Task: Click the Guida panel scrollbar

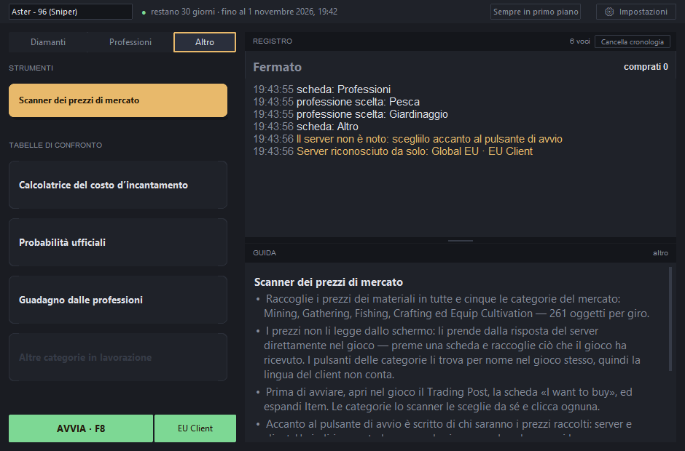Action: [x=670, y=319]
